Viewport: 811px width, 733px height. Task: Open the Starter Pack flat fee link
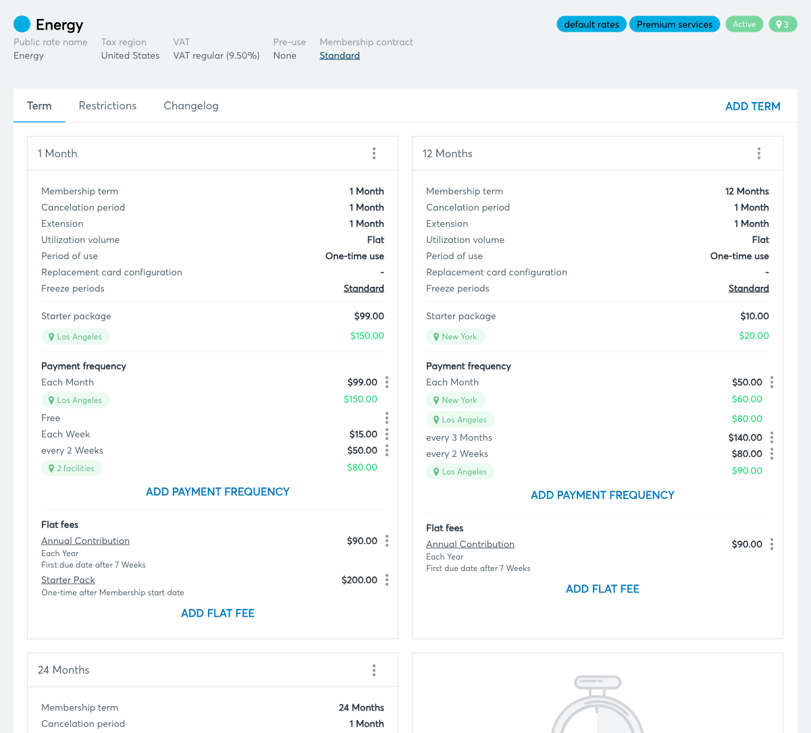(x=68, y=580)
